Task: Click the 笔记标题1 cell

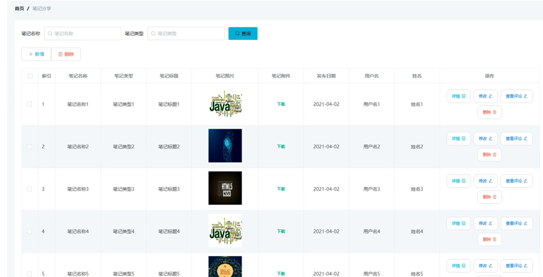Action: [x=169, y=104]
